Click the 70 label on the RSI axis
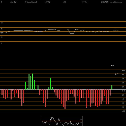The image size is (126, 126). [2, 29]
